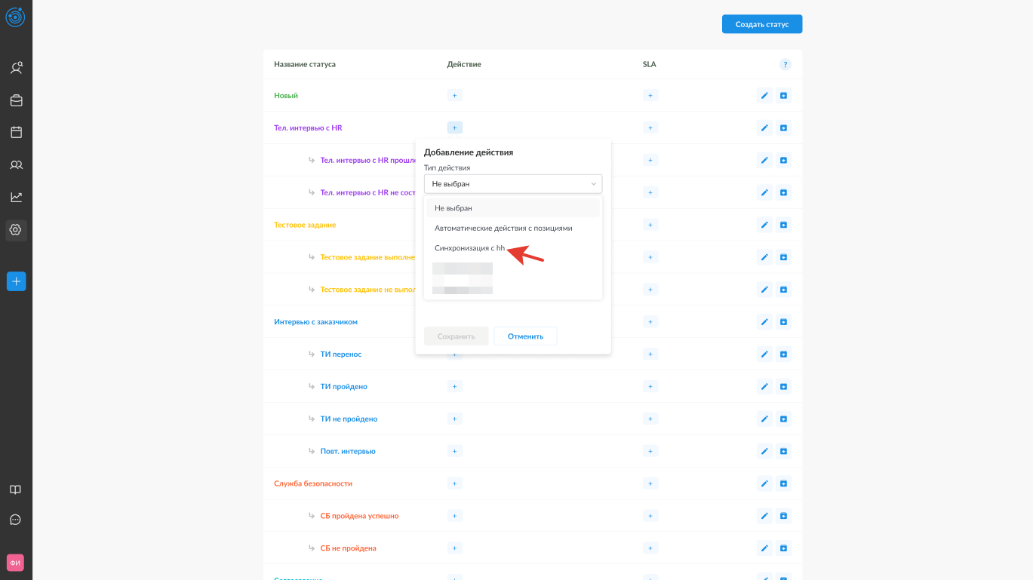Open the calendar from the sidebar

(x=16, y=132)
